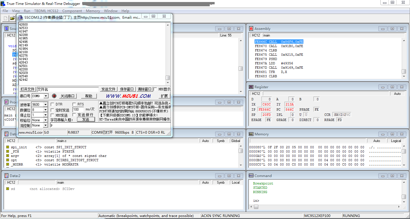Click the 100 ms interval field
The image size is (410, 219).
[78, 109]
